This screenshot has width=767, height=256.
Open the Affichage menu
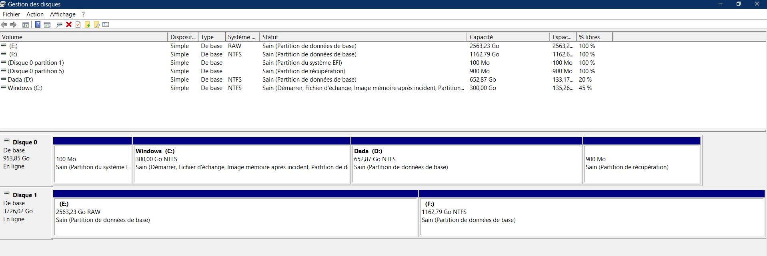pos(63,14)
